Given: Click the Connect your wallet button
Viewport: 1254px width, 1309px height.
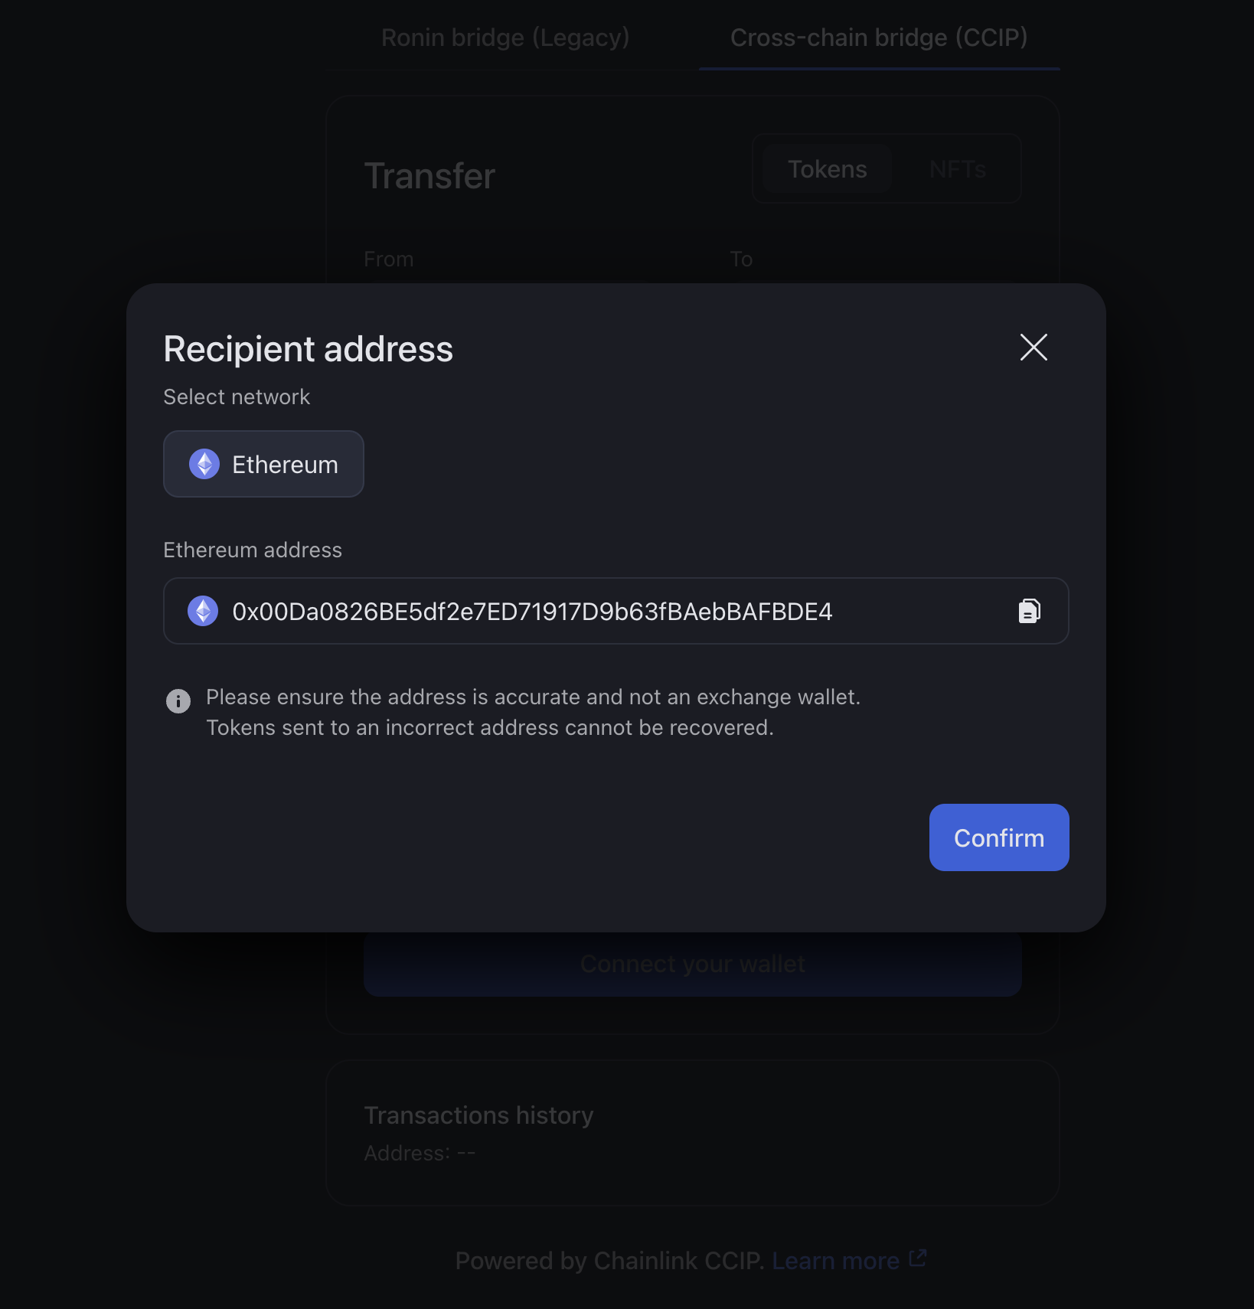Looking at the screenshot, I should coord(692,964).
